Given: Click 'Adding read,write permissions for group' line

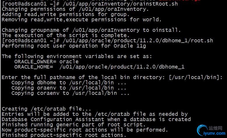Looking at the screenshot, I should click(66, 14).
